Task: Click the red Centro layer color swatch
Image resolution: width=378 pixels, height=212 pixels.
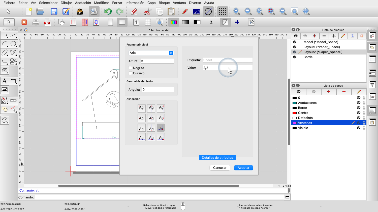Action: [294, 113]
